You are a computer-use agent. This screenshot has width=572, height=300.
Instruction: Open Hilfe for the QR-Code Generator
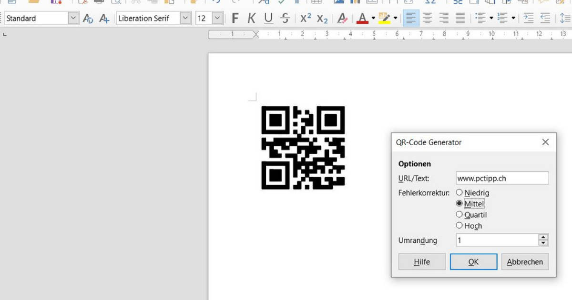point(421,261)
